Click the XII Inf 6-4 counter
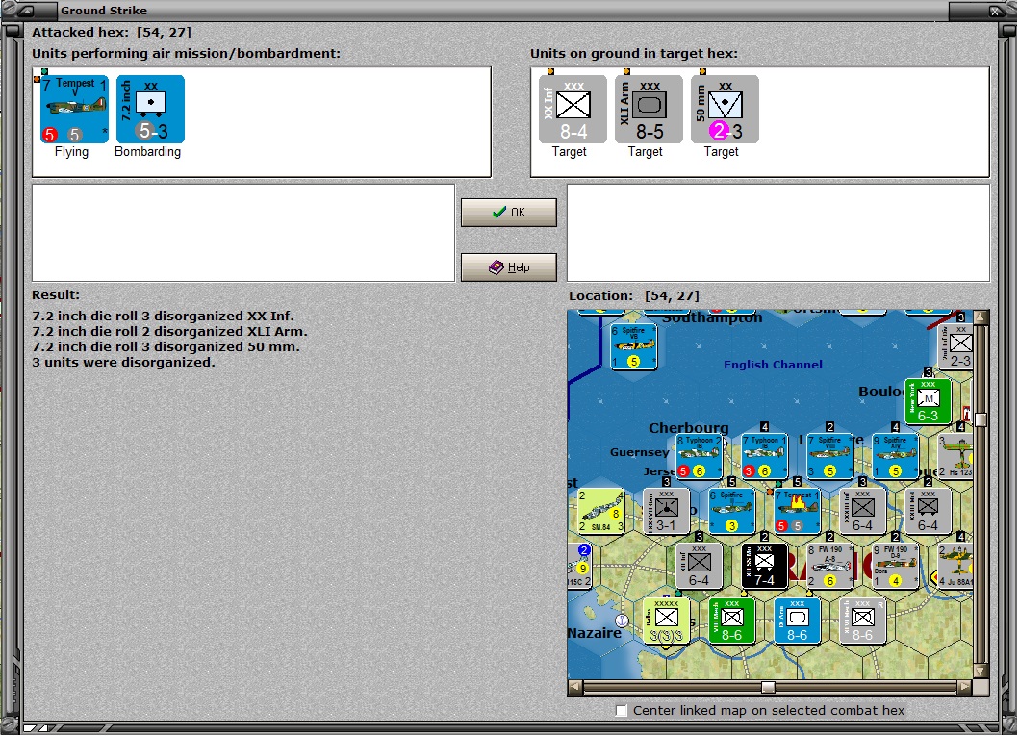This screenshot has width=1019, height=736. (700, 565)
